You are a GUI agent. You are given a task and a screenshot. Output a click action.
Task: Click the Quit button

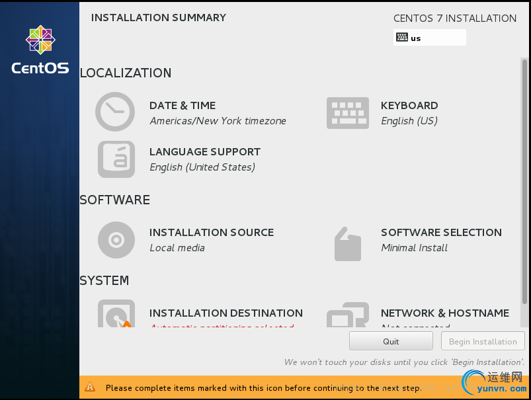[x=391, y=341]
